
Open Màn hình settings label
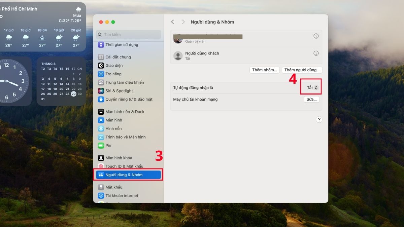[x=114, y=120]
